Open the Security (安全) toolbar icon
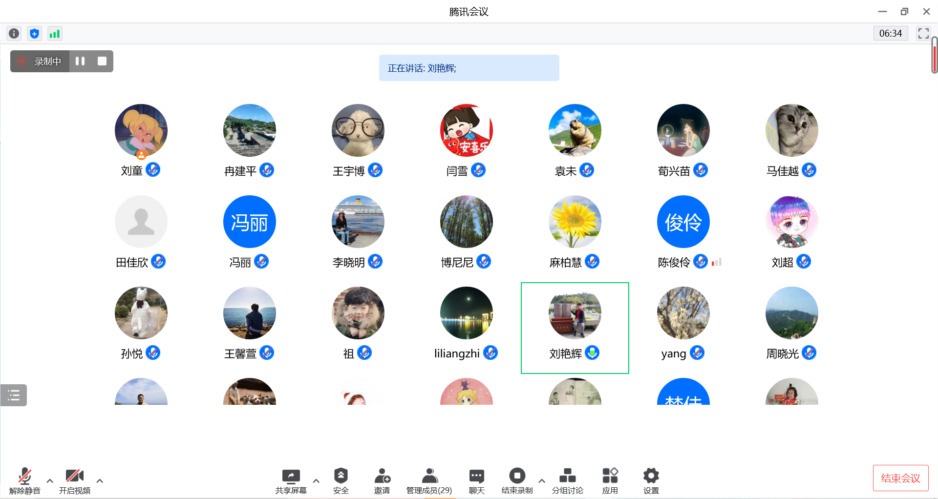The image size is (938, 499). point(341,480)
